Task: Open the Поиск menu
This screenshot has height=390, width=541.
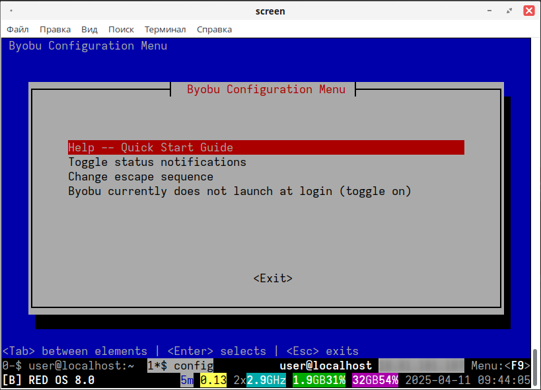Action: point(121,30)
